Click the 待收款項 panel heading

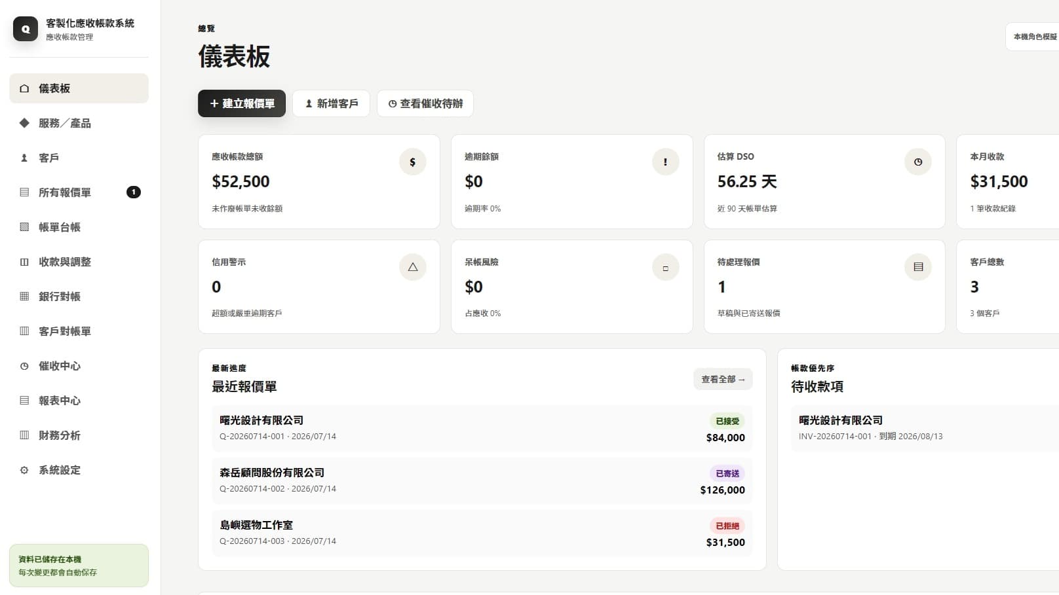pyautogui.click(x=817, y=387)
